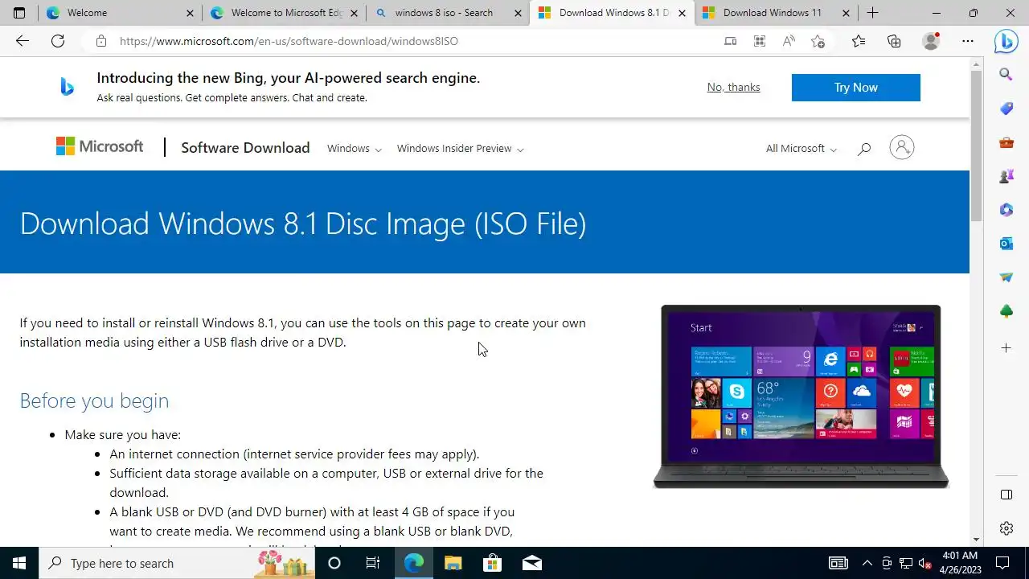This screenshot has width=1029, height=579.
Task: Open sidebar Drop paper plane icon
Action: tap(1006, 277)
